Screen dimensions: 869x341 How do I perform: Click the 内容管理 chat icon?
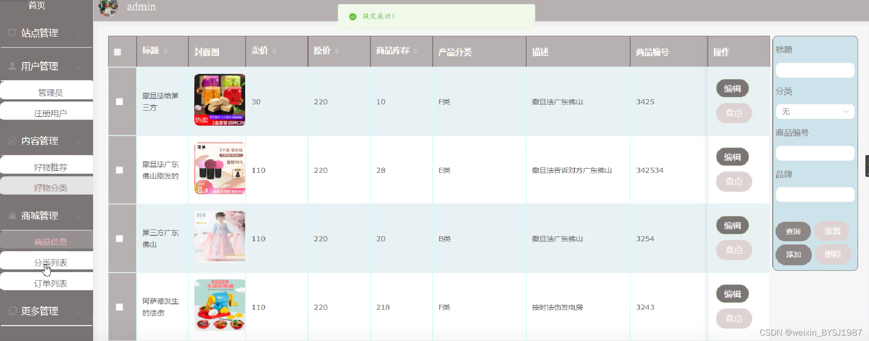12,141
